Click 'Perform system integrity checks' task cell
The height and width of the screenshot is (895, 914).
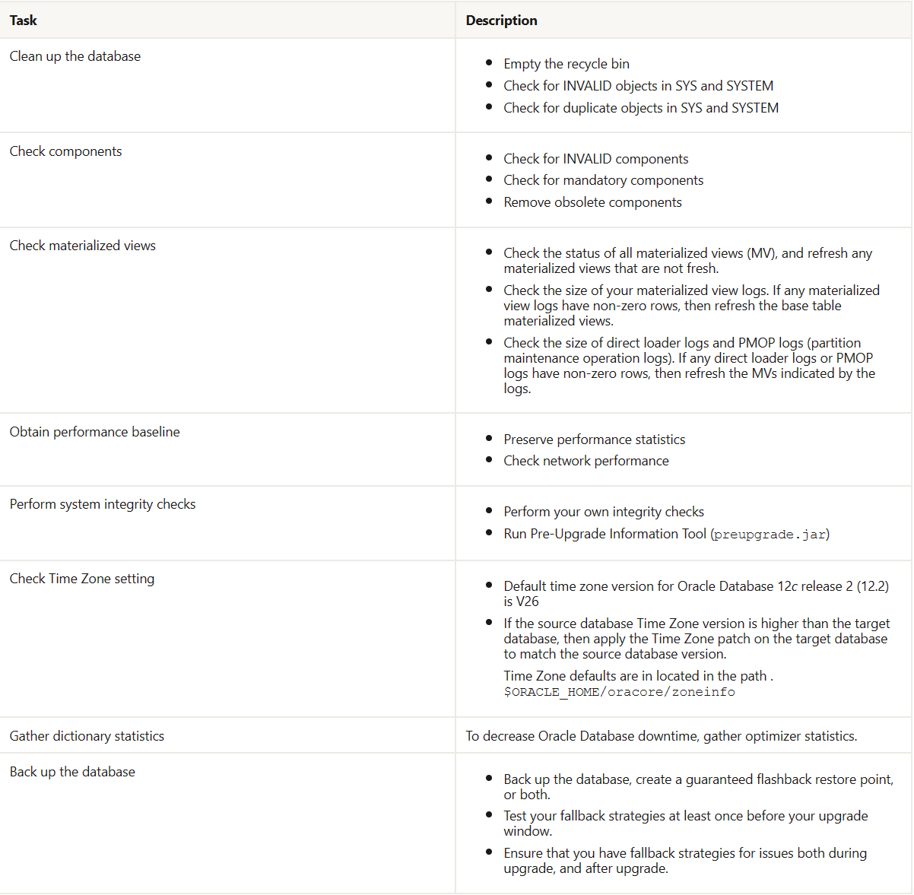coord(103,504)
